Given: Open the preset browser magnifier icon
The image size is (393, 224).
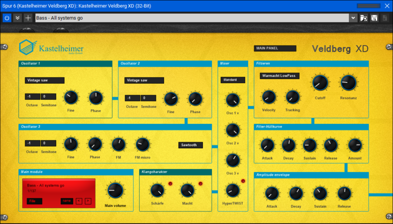Looking at the screenshot, I should [364, 18].
